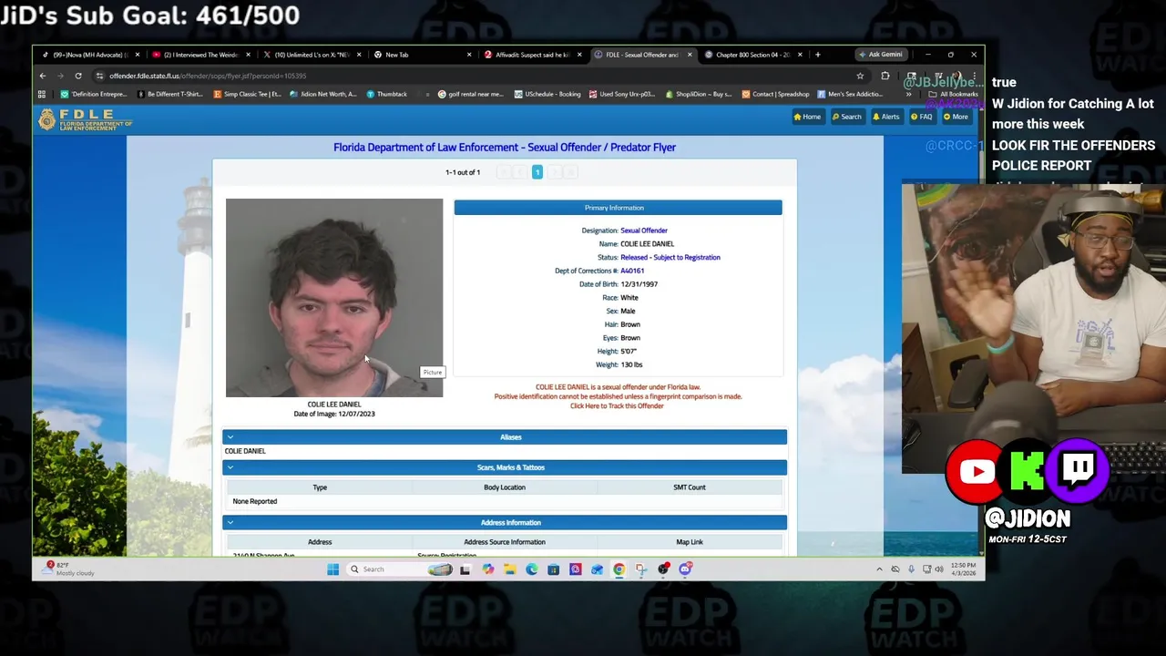Open Google Chrome from the taskbar

coord(619,569)
